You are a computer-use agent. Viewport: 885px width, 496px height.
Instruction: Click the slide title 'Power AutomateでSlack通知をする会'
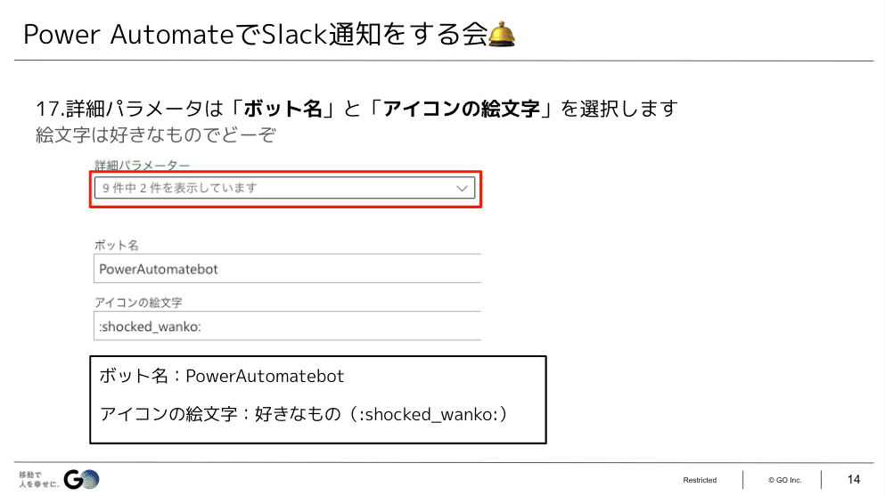[255, 35]
